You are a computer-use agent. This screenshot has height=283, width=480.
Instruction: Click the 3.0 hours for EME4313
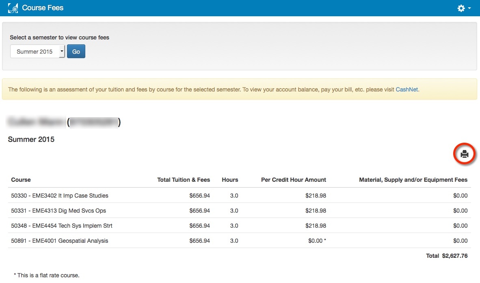coord(234,211)
